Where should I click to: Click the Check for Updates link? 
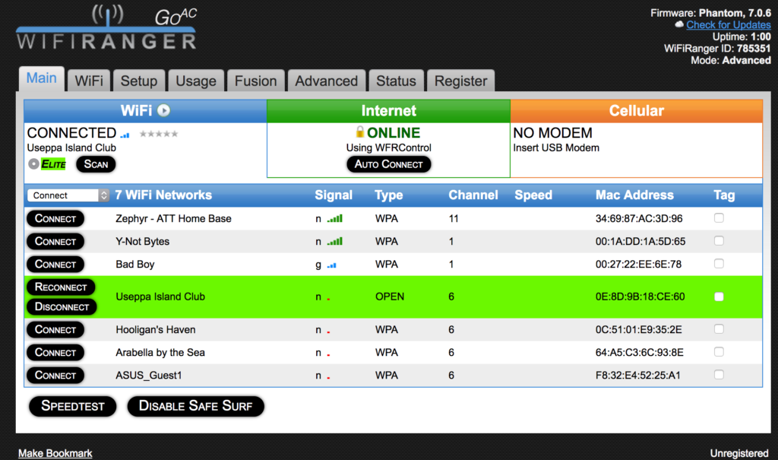(729, 25)
